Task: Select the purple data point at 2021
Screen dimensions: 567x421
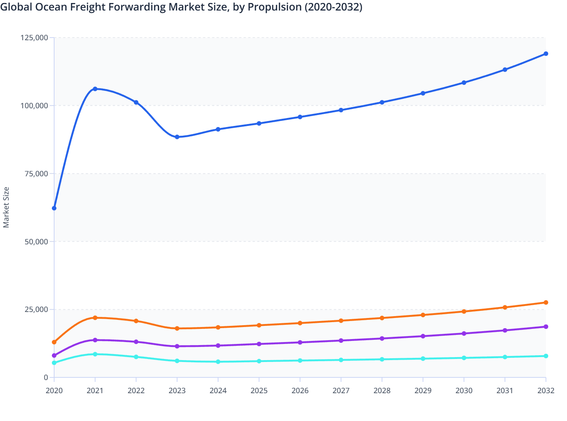Action: coord(95,340)
